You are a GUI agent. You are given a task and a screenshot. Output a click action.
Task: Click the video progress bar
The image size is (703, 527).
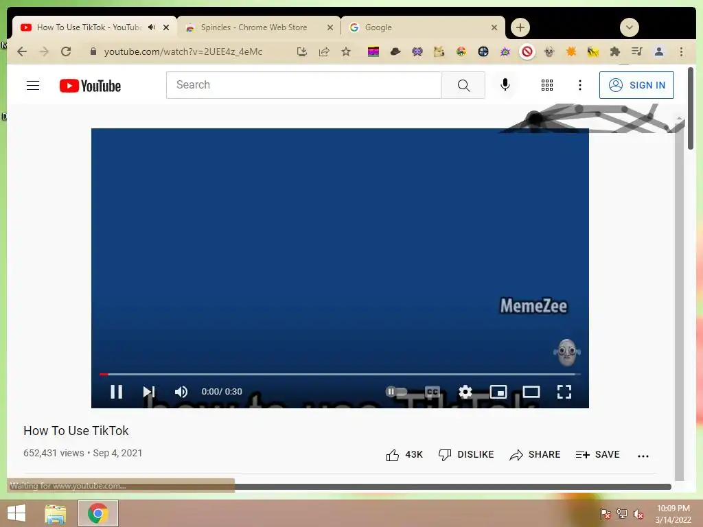click(340, 374)
